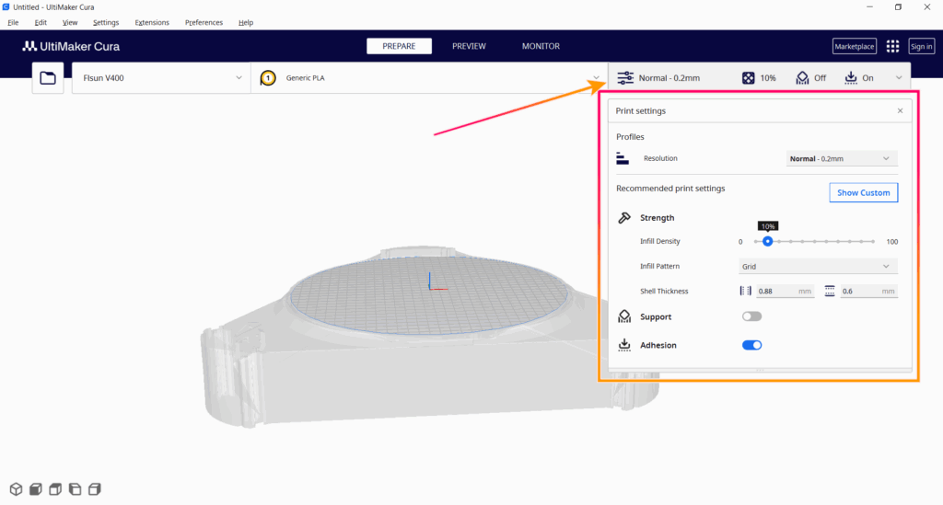Click Sign in button

click(921, 46)
